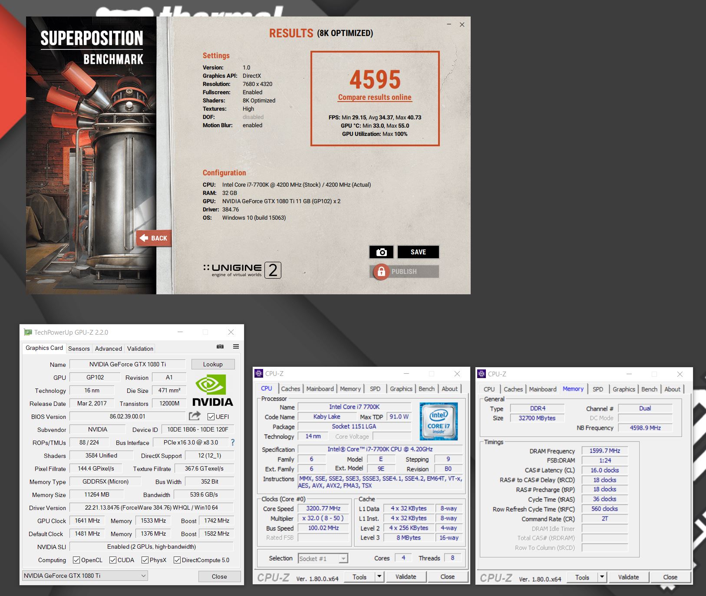Click the Lookup button in GPU-Z
Screen dimensions: 706x596
click(213, 364)
